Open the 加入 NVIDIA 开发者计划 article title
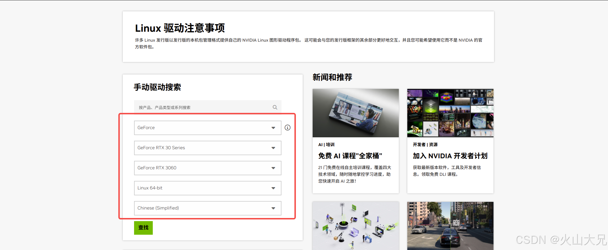The height and width of the screenshot is (250, 608). 450,156
